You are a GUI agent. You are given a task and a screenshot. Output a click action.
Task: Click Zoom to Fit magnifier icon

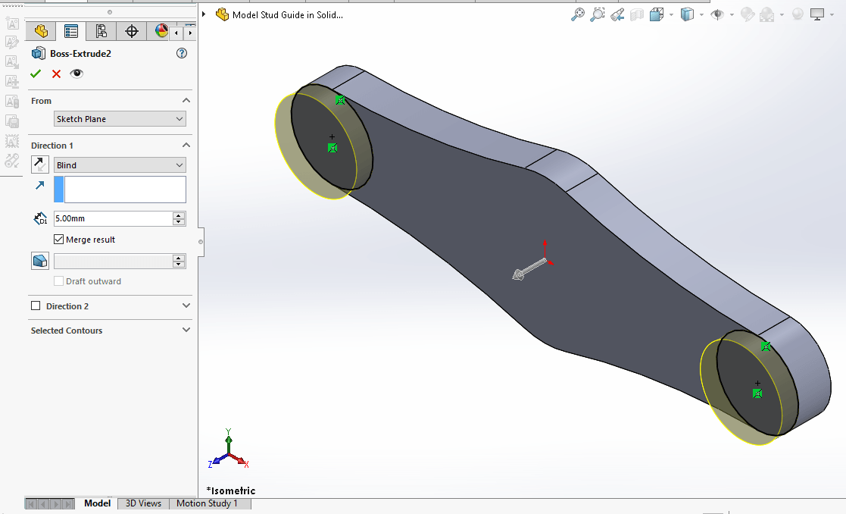point(577,14)
